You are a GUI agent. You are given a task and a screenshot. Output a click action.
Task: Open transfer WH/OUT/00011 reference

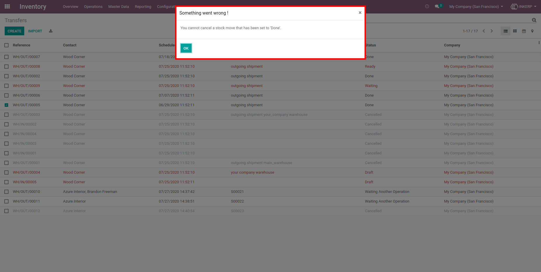[x=26, y=201]
